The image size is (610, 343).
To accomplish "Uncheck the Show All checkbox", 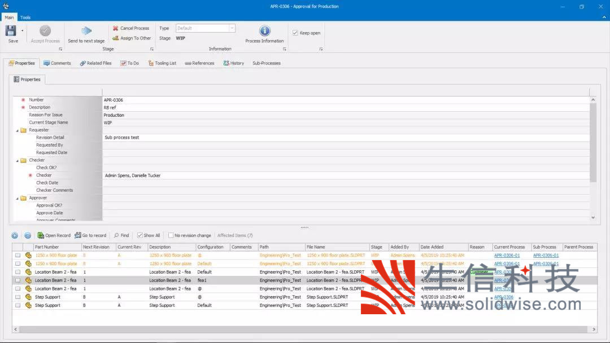I will 140,235.
